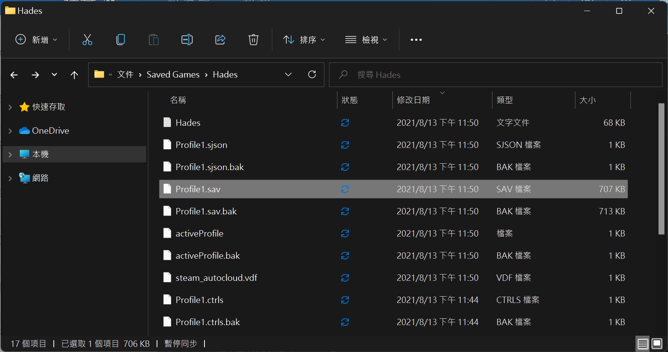This screenshot has width=668, height=352.
Task: Open the New (新增) dropdown
Action: [x=36, y=40]
